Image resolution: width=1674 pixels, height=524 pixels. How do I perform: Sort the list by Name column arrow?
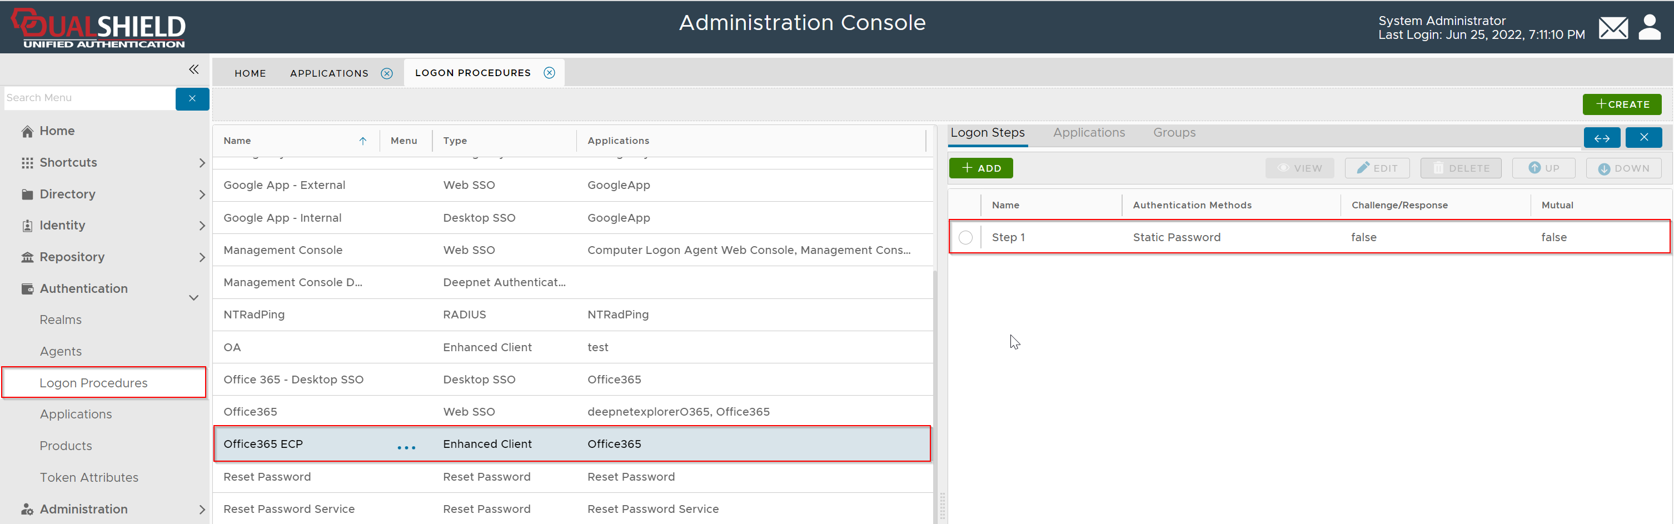point(362,141)
